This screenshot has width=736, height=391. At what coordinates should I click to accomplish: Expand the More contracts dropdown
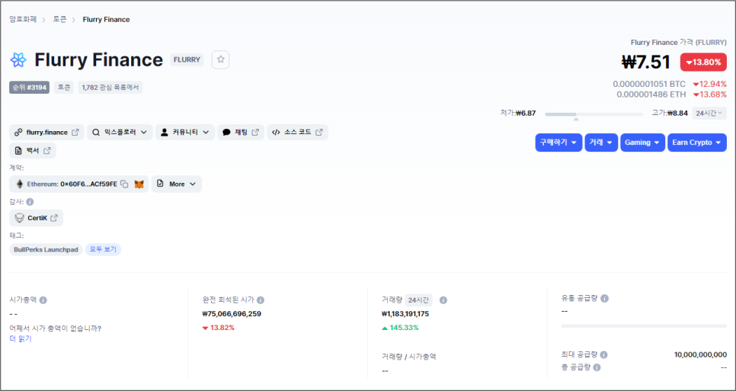tap(177, 184)
